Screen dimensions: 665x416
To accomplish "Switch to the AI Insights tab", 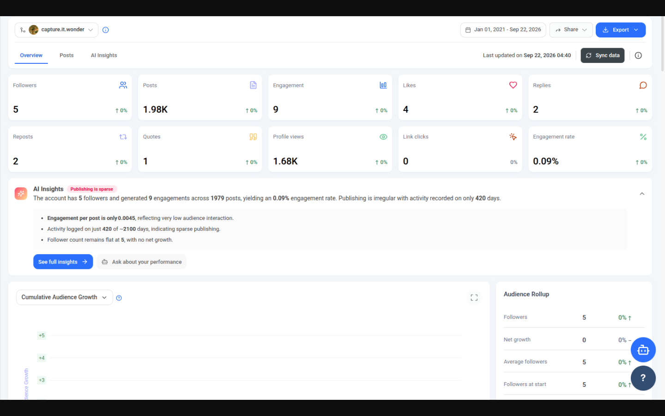I will (x=104, y=55).
